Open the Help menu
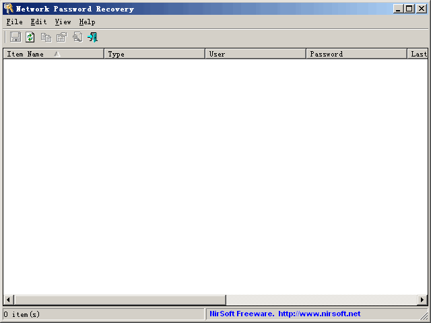This screenshot has width=431, height=323. (x=87, y=22)
